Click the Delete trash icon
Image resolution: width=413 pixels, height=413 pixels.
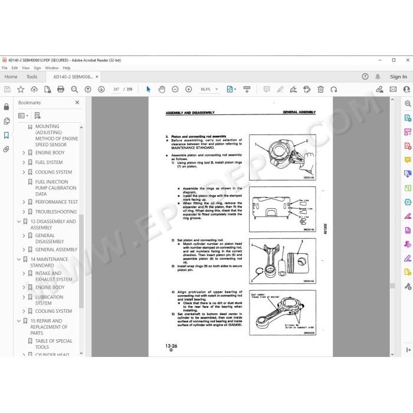pyautogui.click(x=320, y=90)
